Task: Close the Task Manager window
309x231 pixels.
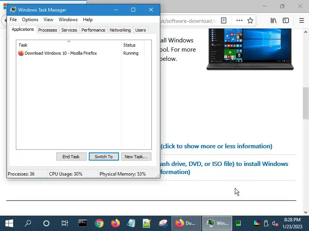Action: coord(151,10)
